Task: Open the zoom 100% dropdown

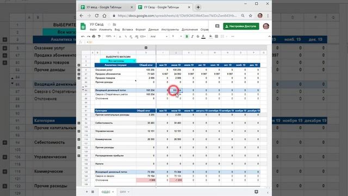Action: tap(110, 36)
